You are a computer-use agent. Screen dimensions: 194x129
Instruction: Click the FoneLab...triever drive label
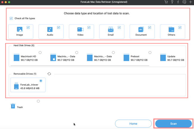(x=29, y=85)
